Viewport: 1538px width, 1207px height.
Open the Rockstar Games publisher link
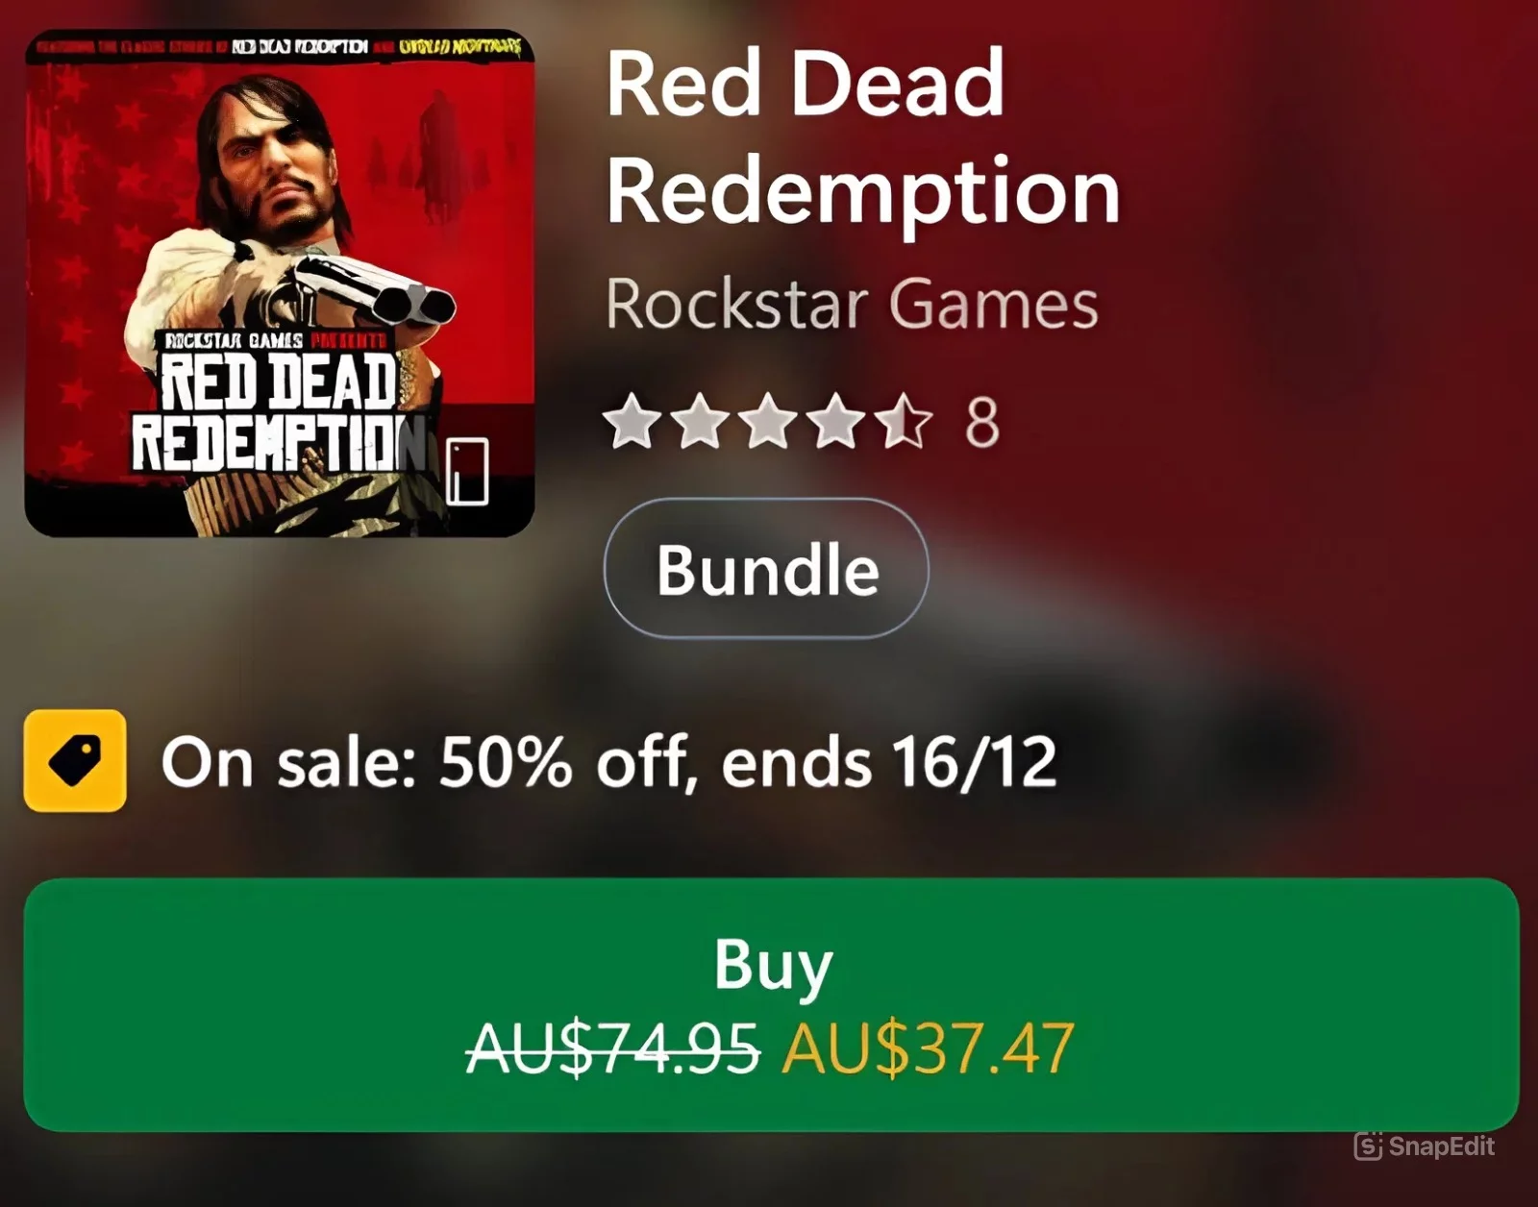pyautogui.click(x=852, y=305)
